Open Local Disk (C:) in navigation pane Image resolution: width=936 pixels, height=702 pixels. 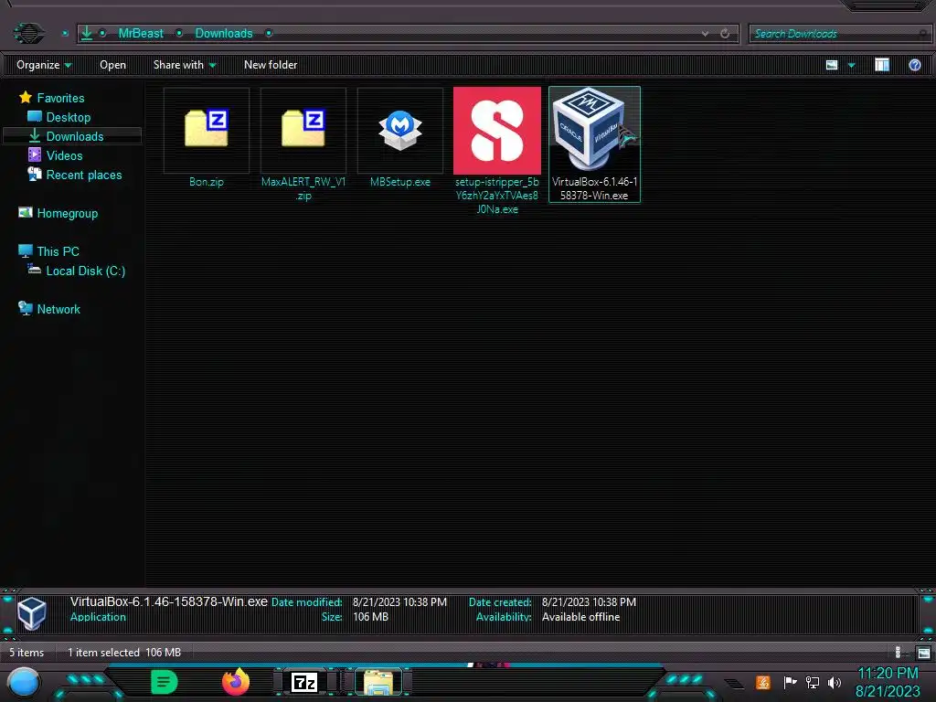coord(86,271)
